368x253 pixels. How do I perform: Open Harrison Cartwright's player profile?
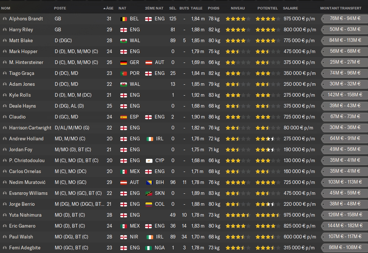(x=30, y=128)
